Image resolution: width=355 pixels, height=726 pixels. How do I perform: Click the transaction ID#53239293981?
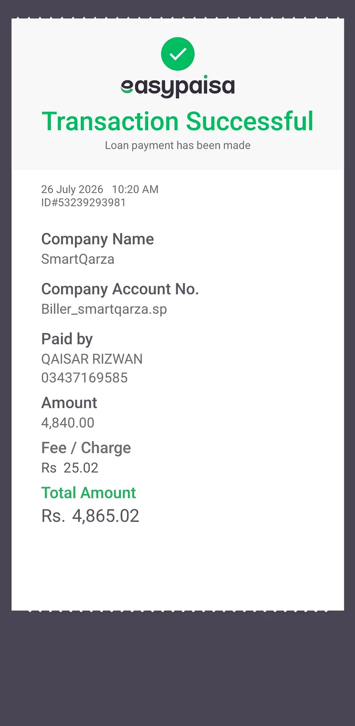(83, 202)
